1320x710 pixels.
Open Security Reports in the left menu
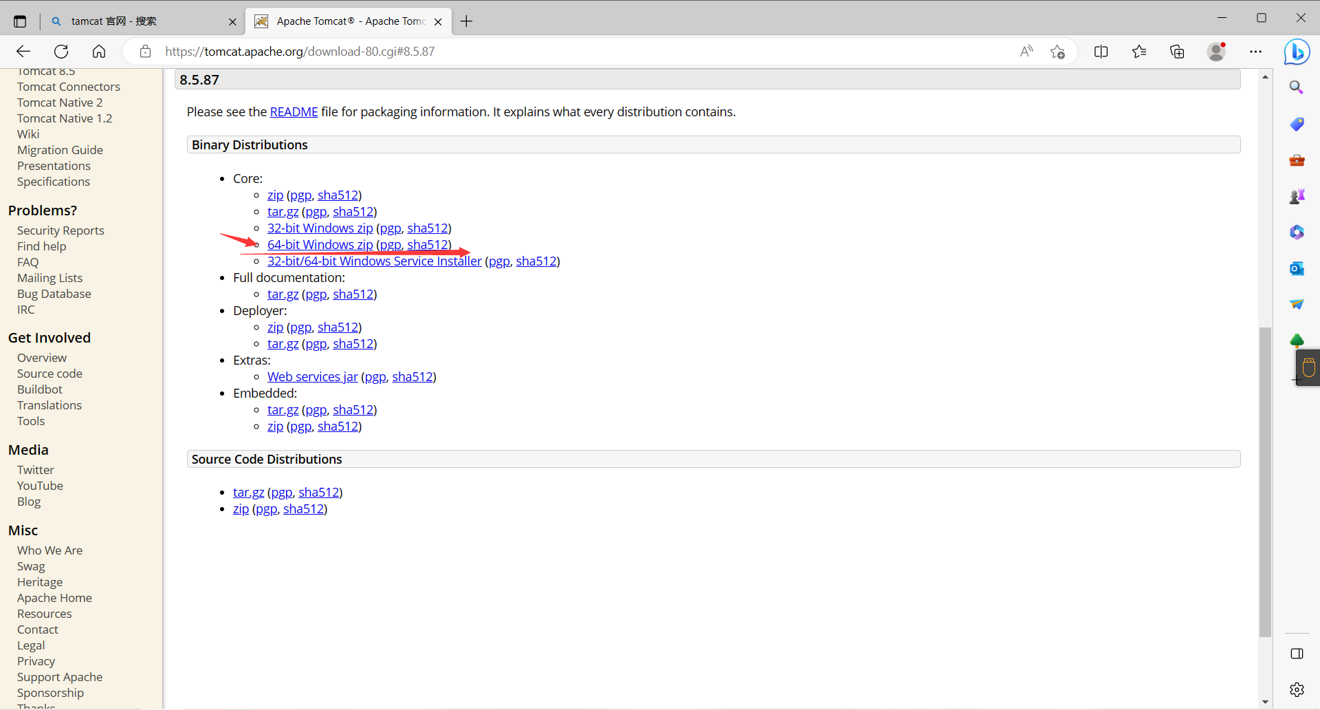point(60,230)
